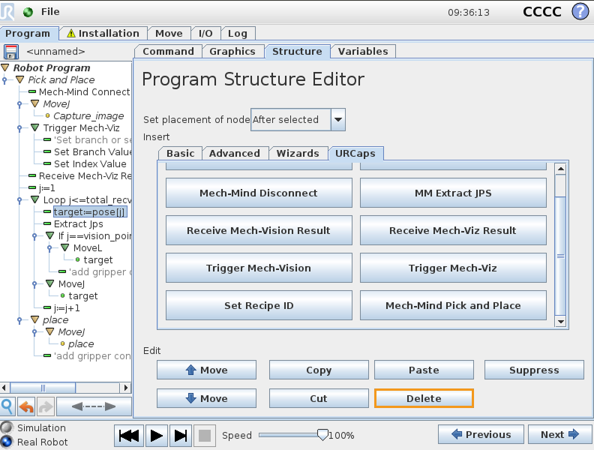The image size is (594, 450).
Task: Click the down arrow of the URCaps list scrollbar
Action: click(x=559, y=321)
